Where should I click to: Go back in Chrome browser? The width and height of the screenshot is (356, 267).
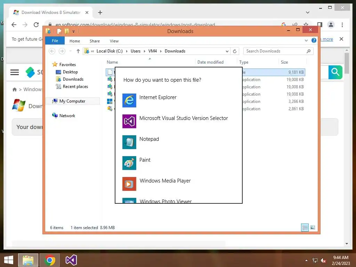coord(14,25)
